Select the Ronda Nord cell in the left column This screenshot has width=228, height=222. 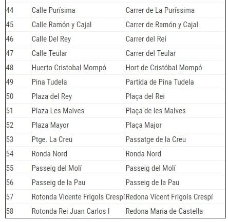coord(78,154)
